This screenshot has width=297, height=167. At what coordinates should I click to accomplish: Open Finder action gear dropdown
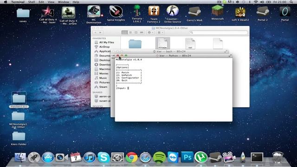pos(150,32)
